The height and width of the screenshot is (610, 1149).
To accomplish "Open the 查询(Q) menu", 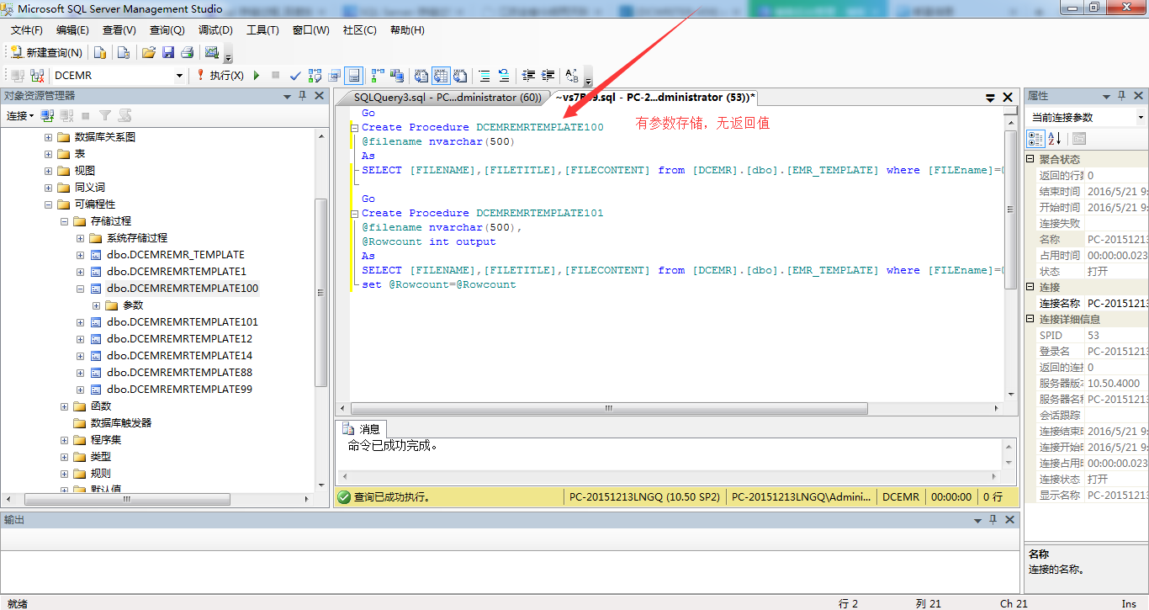I will coord(167,30).
